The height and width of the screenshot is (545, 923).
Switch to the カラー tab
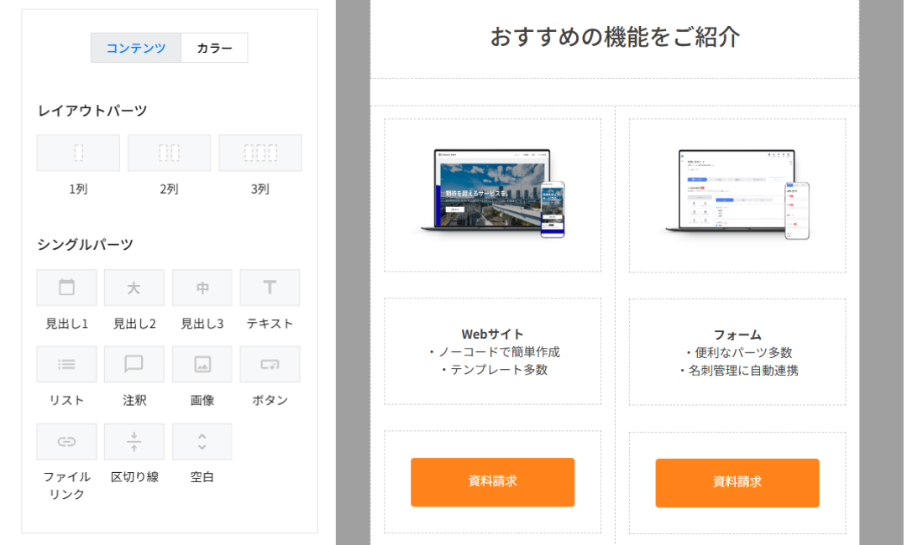coord(214,48)
